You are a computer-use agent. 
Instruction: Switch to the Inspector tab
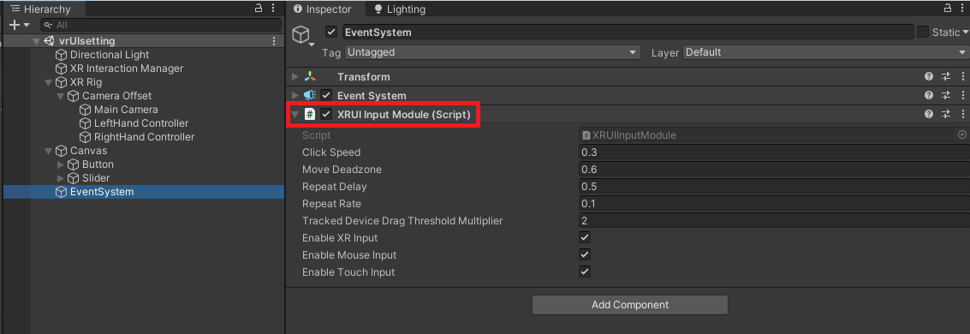click(322, 9)
